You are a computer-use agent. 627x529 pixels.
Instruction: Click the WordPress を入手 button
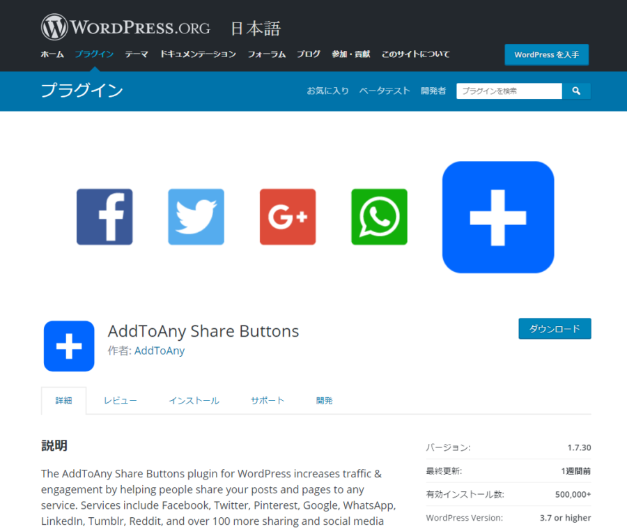pos(546,54)
